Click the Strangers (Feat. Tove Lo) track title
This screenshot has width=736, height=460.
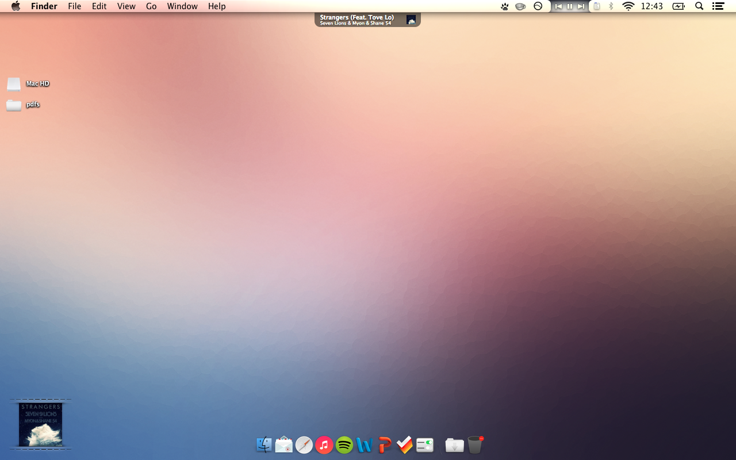357,17
